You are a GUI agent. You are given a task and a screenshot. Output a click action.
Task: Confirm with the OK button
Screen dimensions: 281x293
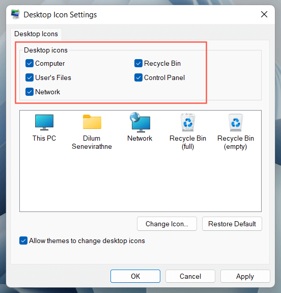point(135,276)
